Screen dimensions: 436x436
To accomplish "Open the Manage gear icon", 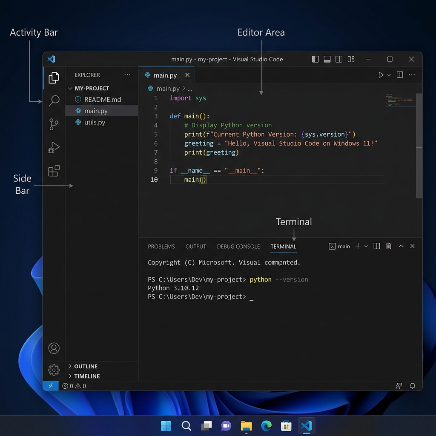I will pos(54,370).
